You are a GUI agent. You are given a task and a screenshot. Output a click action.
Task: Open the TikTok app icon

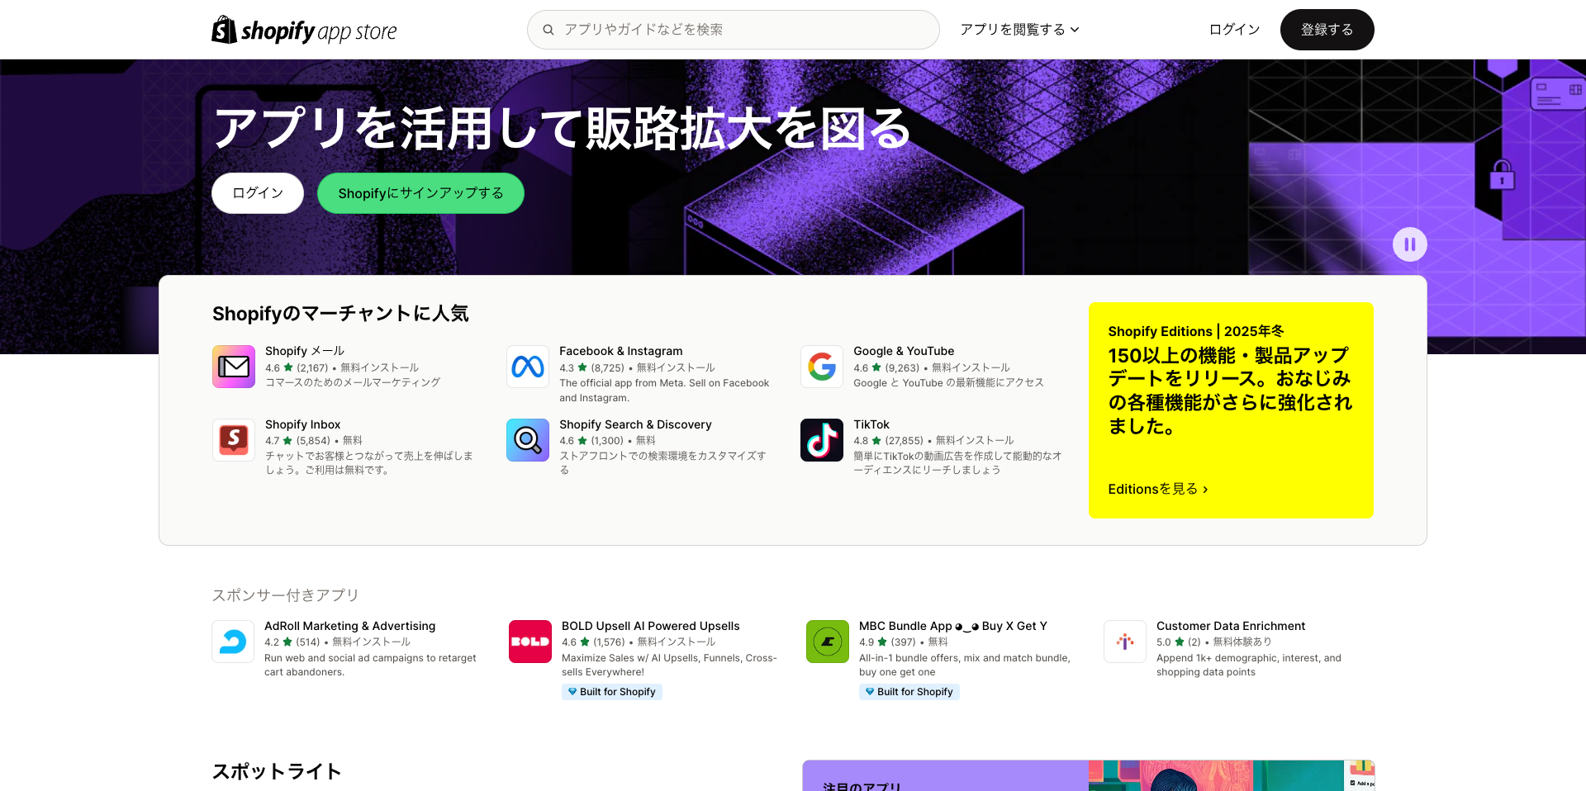822,439
